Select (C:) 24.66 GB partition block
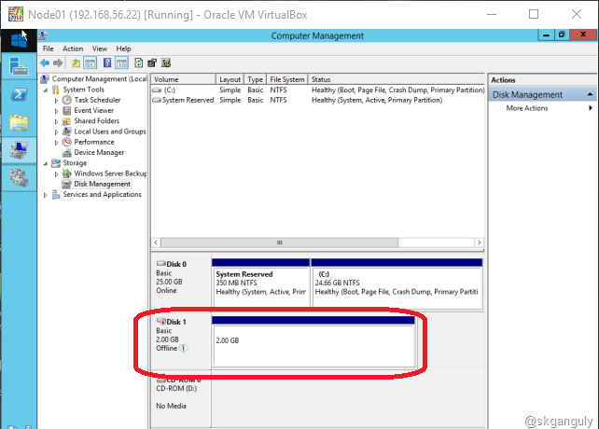Screen dimensions: 599x429 (397, 284)
